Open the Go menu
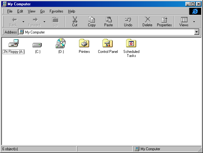The width and height of the screenshot is (203, 153). point(42,11)
